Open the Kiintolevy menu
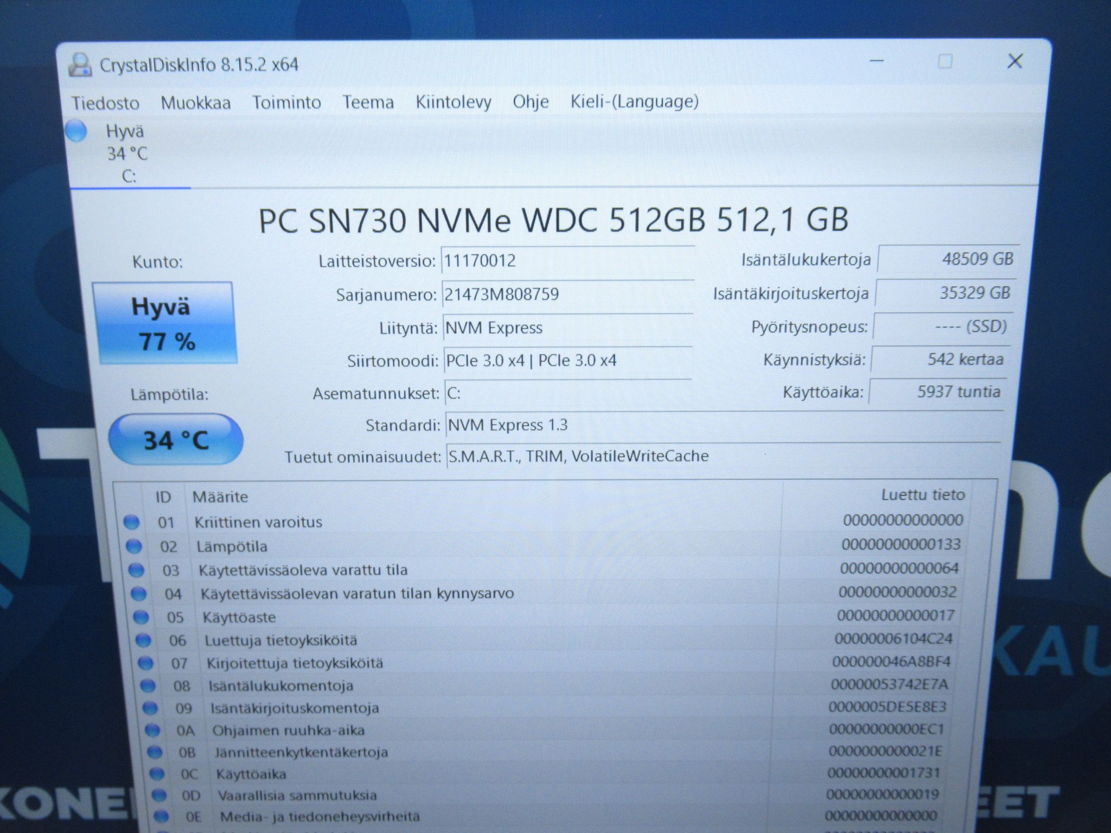The height and width of the screenshot is (833, 1111). [x=454, y=101]
